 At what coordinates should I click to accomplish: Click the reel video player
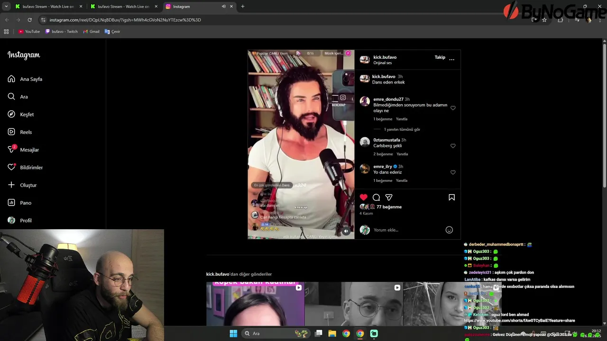click(x=301, y=144)
